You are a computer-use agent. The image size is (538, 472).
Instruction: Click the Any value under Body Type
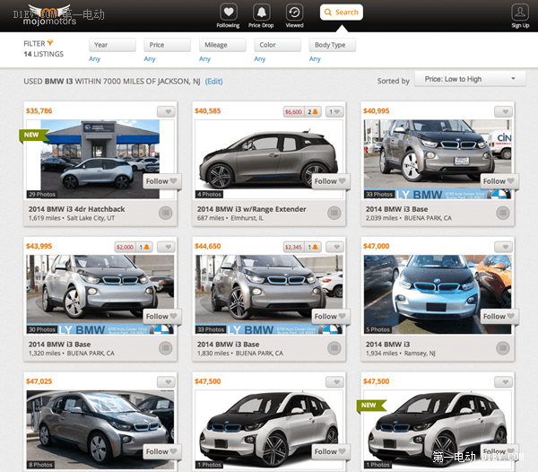coord(315,59)
